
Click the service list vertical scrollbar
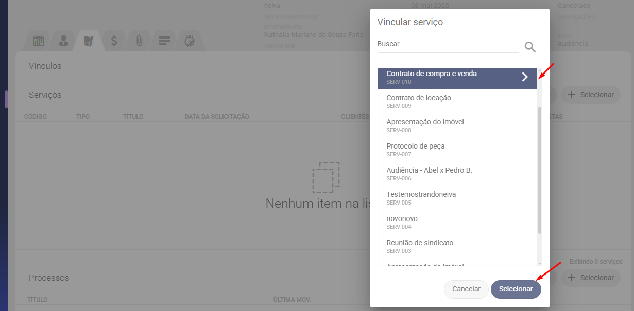[540, 170]
